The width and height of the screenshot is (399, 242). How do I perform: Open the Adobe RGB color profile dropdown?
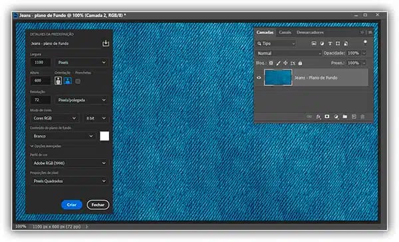69,163
